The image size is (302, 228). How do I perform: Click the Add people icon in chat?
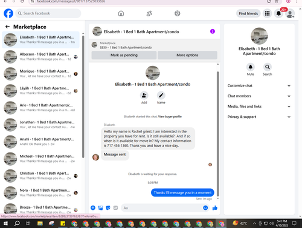coord(144,96)
